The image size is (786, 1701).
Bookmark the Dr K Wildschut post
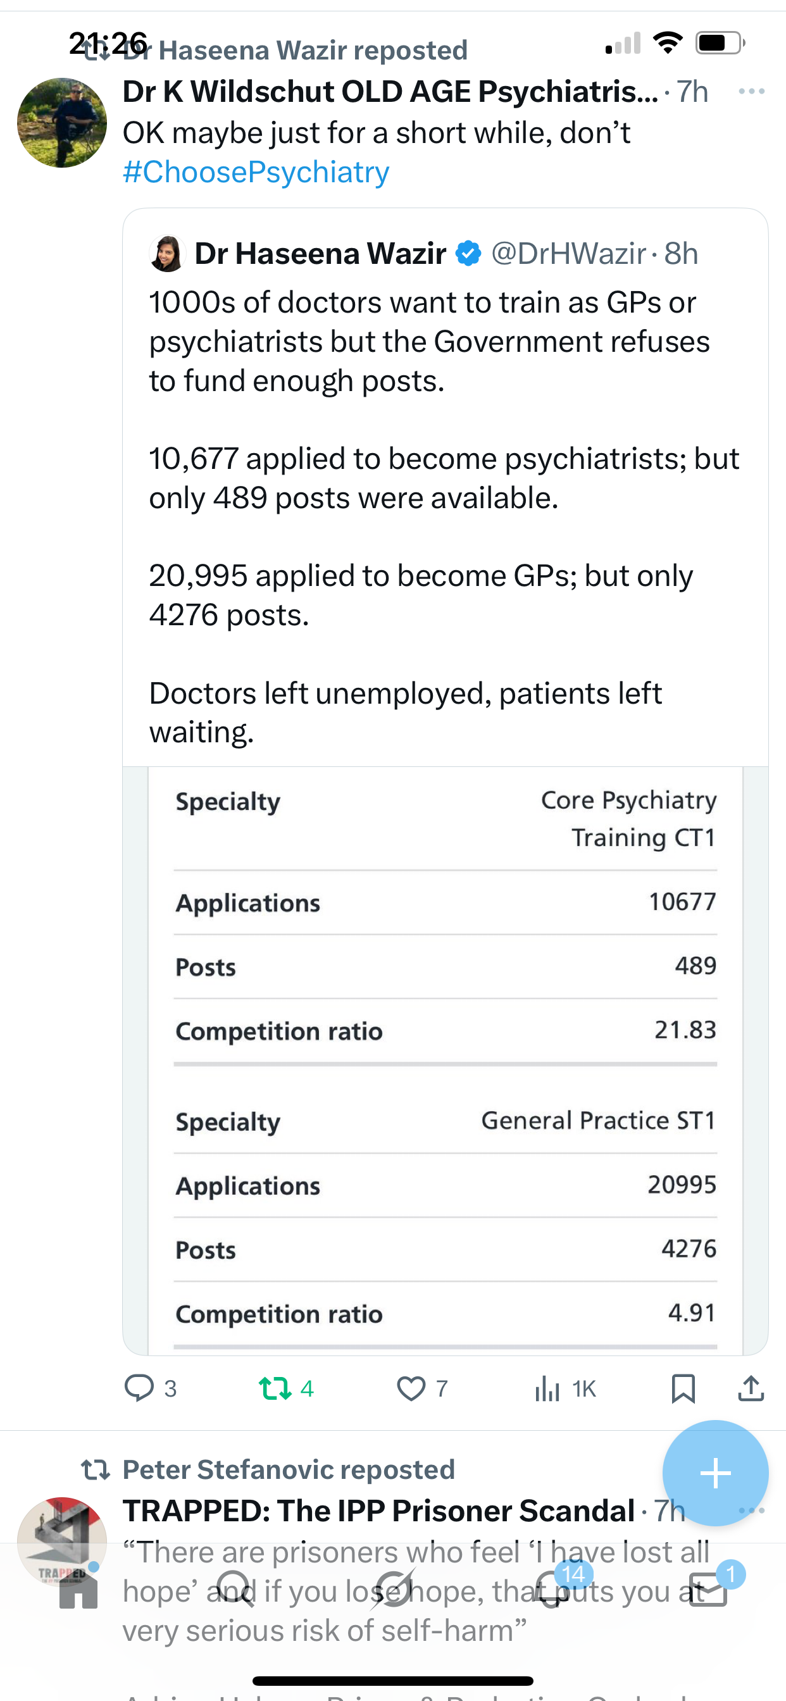(683, 1388)
